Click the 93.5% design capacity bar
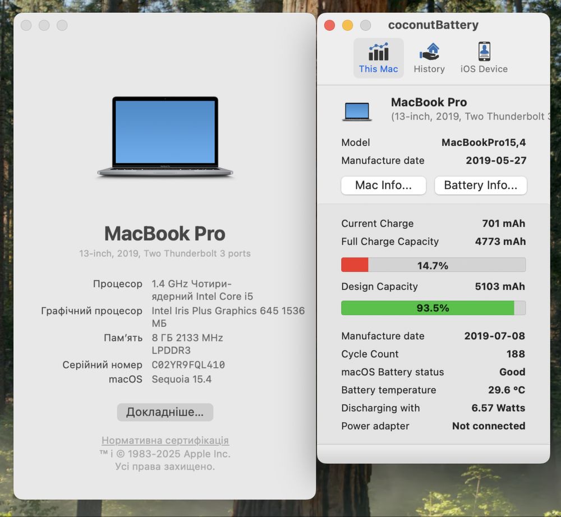This screenshot has height=517, width=561. (x=433, y=308)
